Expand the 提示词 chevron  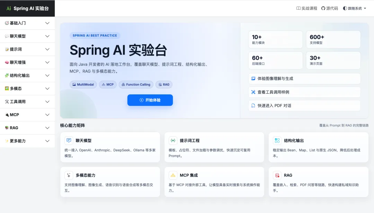pos(47,49)
